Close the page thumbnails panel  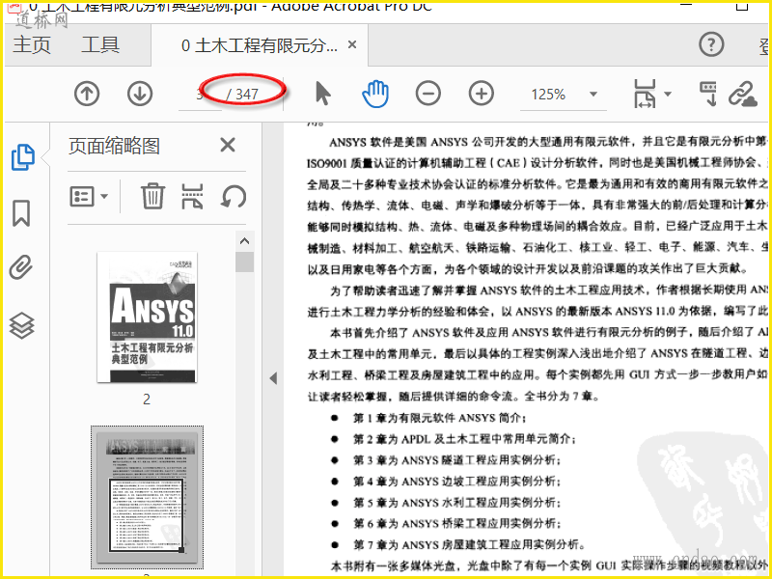pyautogui.click(x=228, y=146)
